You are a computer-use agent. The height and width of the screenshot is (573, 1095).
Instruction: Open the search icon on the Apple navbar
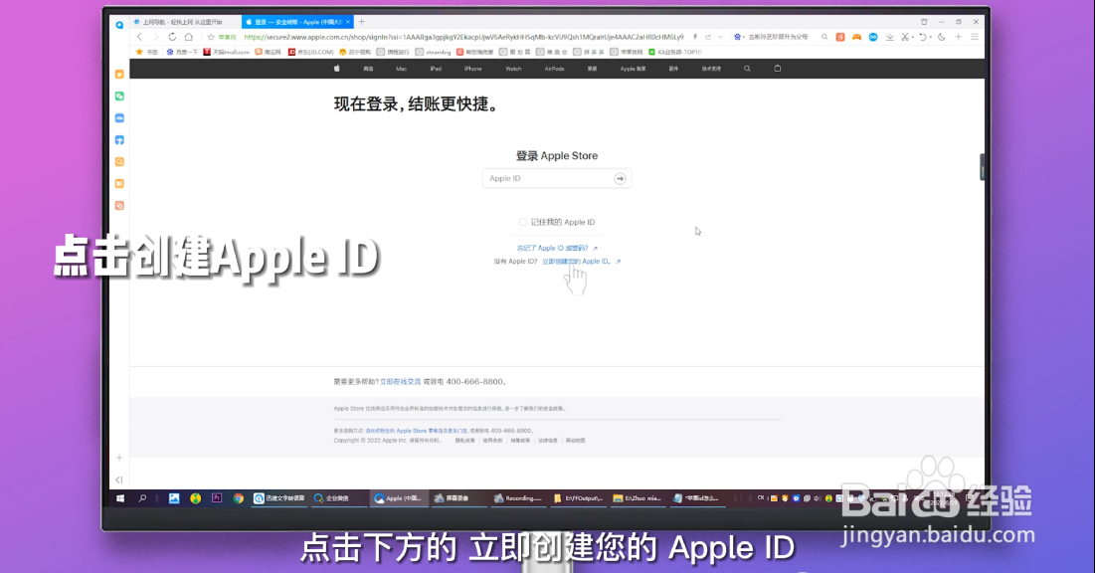(x=748, y=68)
